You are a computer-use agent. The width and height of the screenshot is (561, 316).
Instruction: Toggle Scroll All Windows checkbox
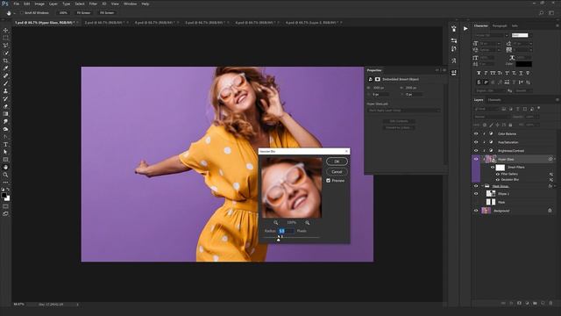click(21, 13)
